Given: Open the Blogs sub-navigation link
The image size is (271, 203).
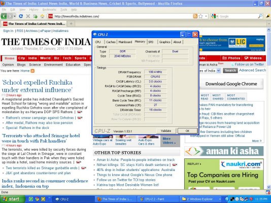Looking at the screenshot, I should coord(21,64).
